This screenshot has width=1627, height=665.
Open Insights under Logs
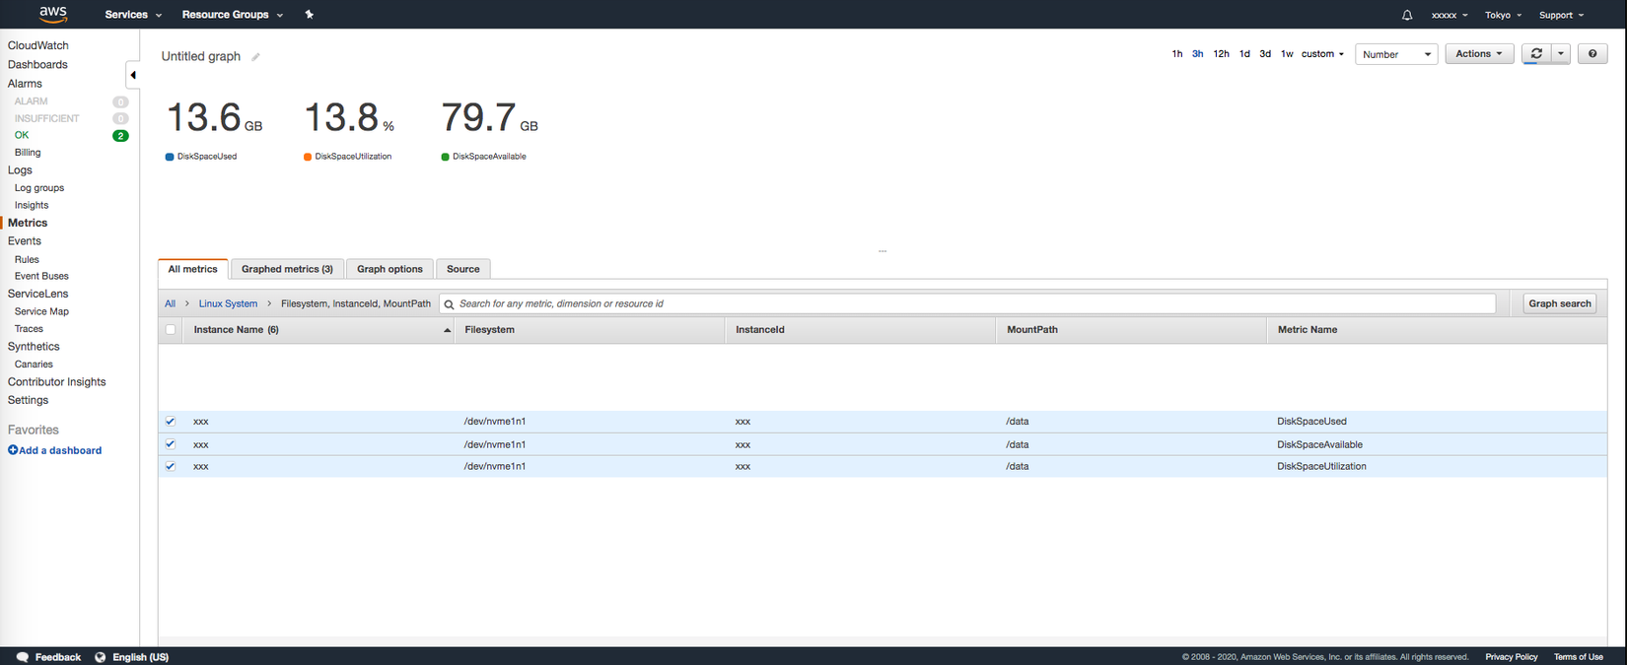pyautogui.click(x=32, y=206)
